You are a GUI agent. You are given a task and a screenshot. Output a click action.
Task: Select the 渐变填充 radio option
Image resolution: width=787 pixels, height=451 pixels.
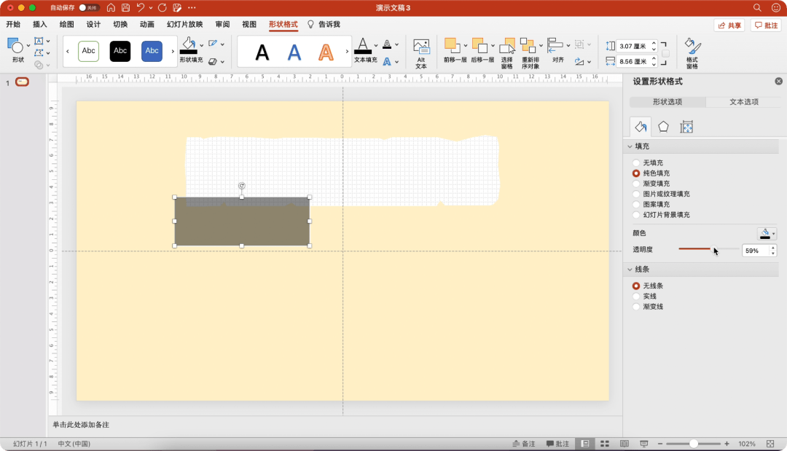tap(636, 184)
